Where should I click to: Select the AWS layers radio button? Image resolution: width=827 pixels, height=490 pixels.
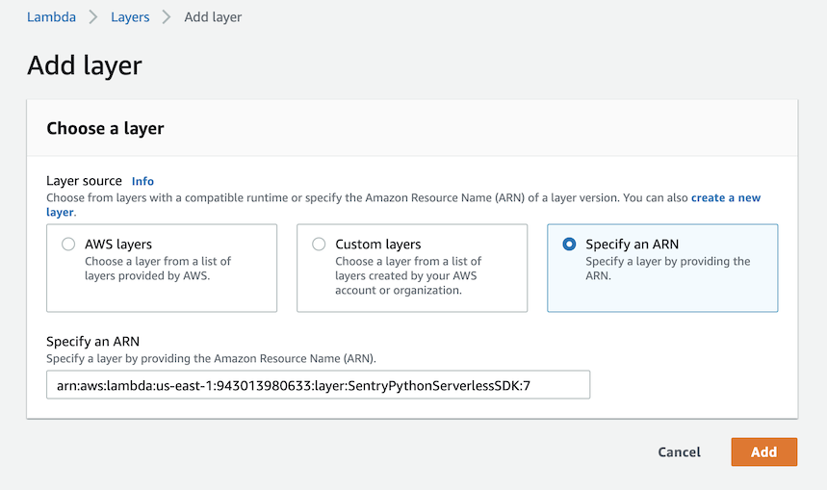pyautogui.click(x=68, y=245)
